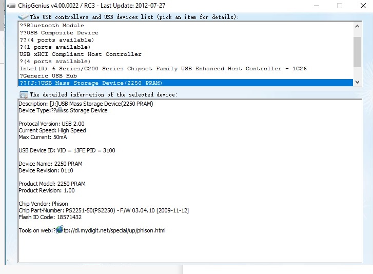Click the Chip Vendor: Phison line
373x274 pixels.
pyautogui.click(x=43, y=204)
